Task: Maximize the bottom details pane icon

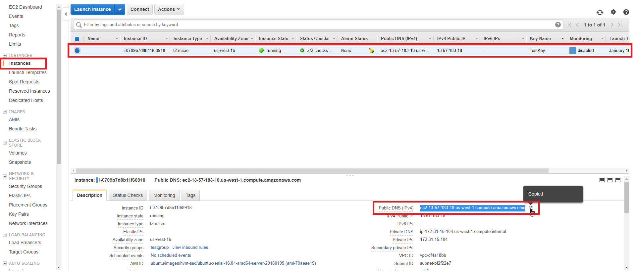Action: click(x=618, y=180)
